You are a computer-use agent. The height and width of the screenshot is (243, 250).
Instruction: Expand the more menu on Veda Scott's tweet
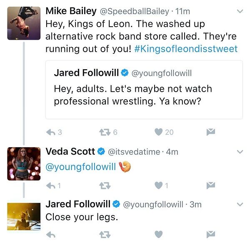[240, 152]
